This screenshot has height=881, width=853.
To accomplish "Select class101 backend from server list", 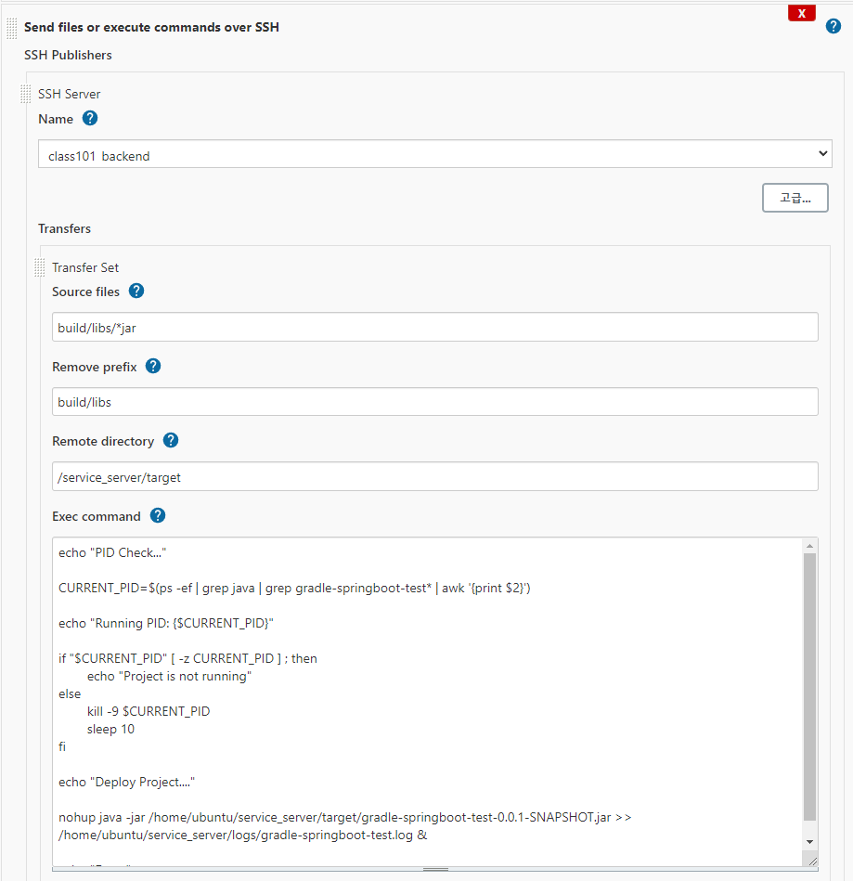I will pyautogui.click(x=436, y=153).
